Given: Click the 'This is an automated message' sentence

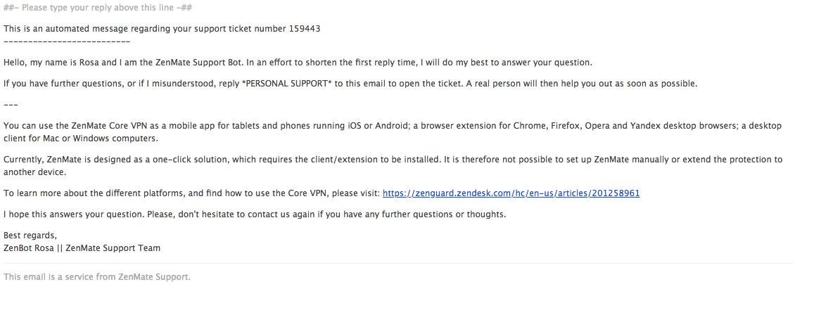Looking at the screenshot, I should coord(162,29).
